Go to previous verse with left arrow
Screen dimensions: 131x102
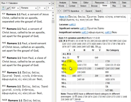click(x=58, y=11)
